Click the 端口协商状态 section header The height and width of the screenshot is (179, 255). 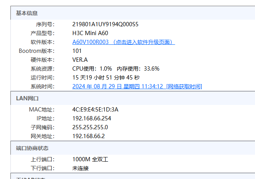pos(32,148)
